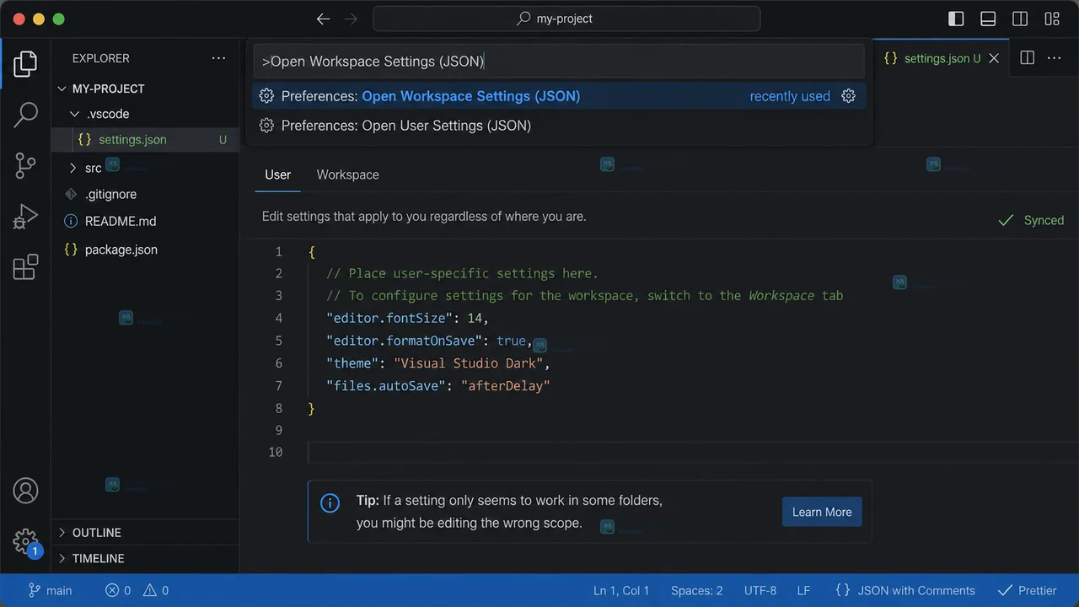Open the Run and Debug view

point(25,217)
